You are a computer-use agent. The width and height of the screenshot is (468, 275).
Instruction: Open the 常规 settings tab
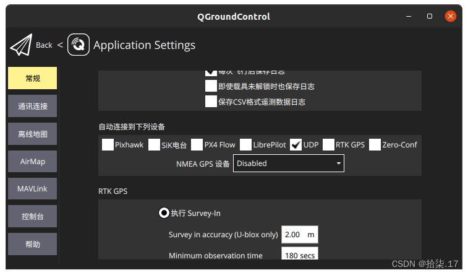coord(33,78)
